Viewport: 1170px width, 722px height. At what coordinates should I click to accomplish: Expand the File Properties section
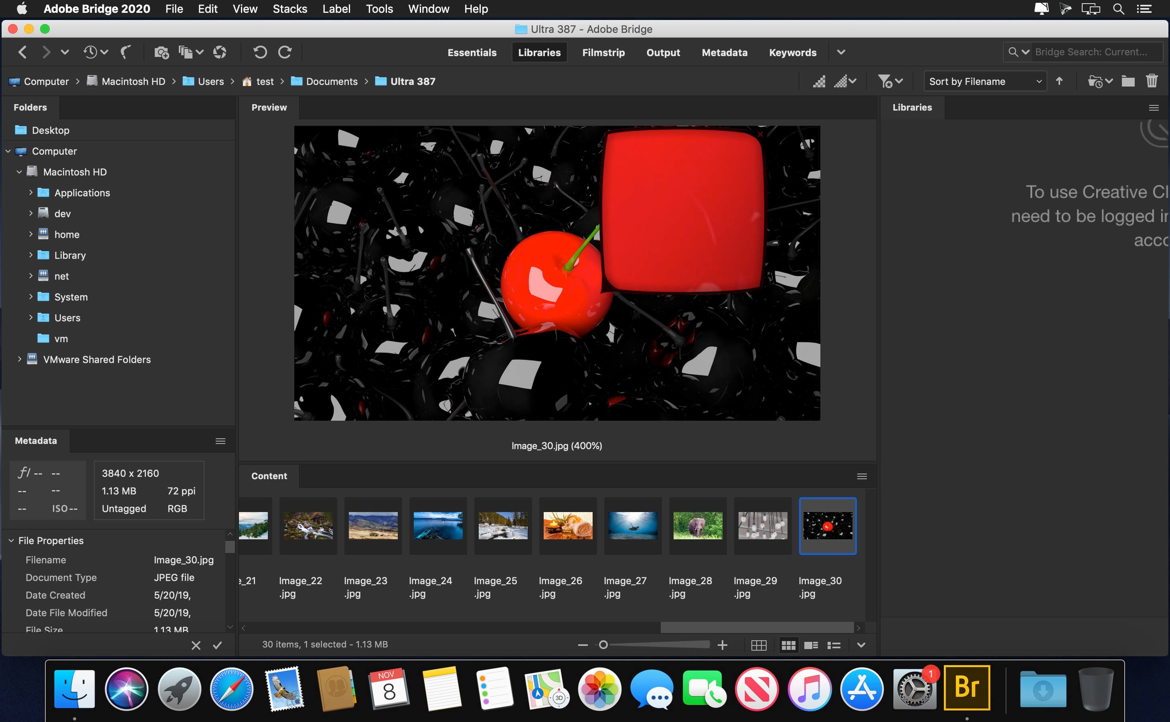11,541
